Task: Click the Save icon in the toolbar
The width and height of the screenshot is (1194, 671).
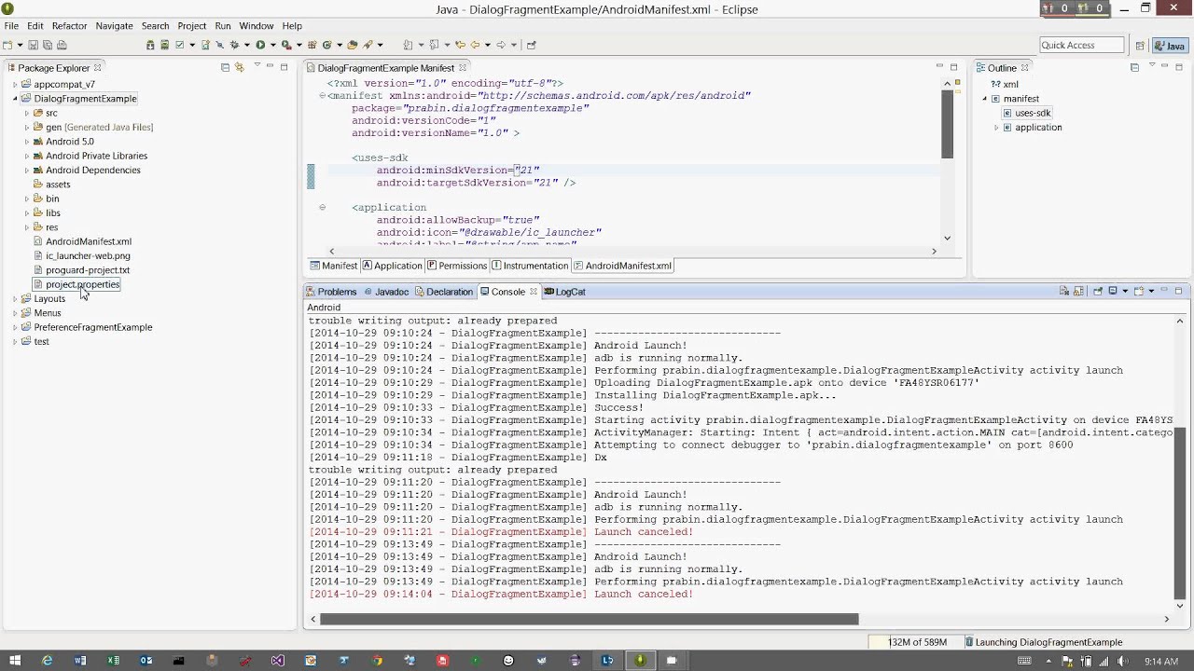Action: pos(33,45)
